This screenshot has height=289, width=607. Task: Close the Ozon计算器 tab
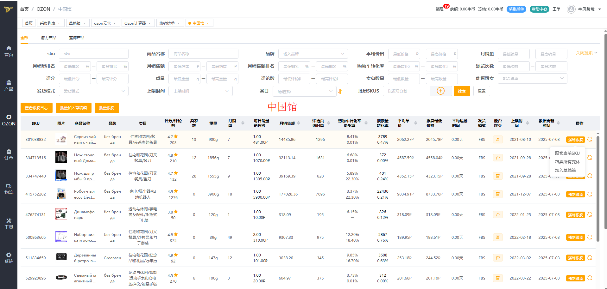pyautogui.click(x=149, y=23)
